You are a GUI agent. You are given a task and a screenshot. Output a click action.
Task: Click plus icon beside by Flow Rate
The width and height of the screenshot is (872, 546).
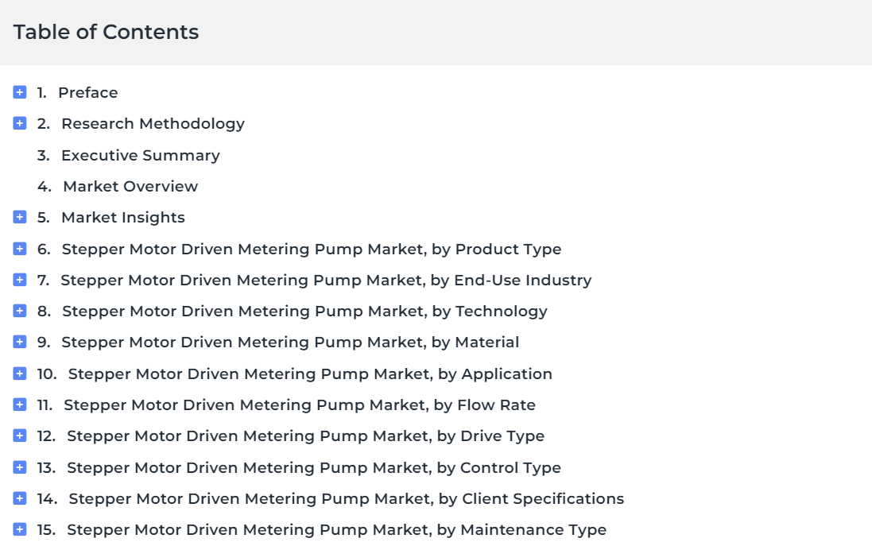click(x=19, y=405)
